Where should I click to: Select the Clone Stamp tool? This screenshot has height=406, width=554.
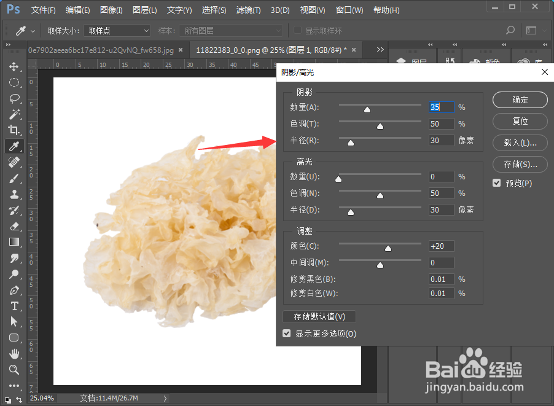tap(14, 194)
